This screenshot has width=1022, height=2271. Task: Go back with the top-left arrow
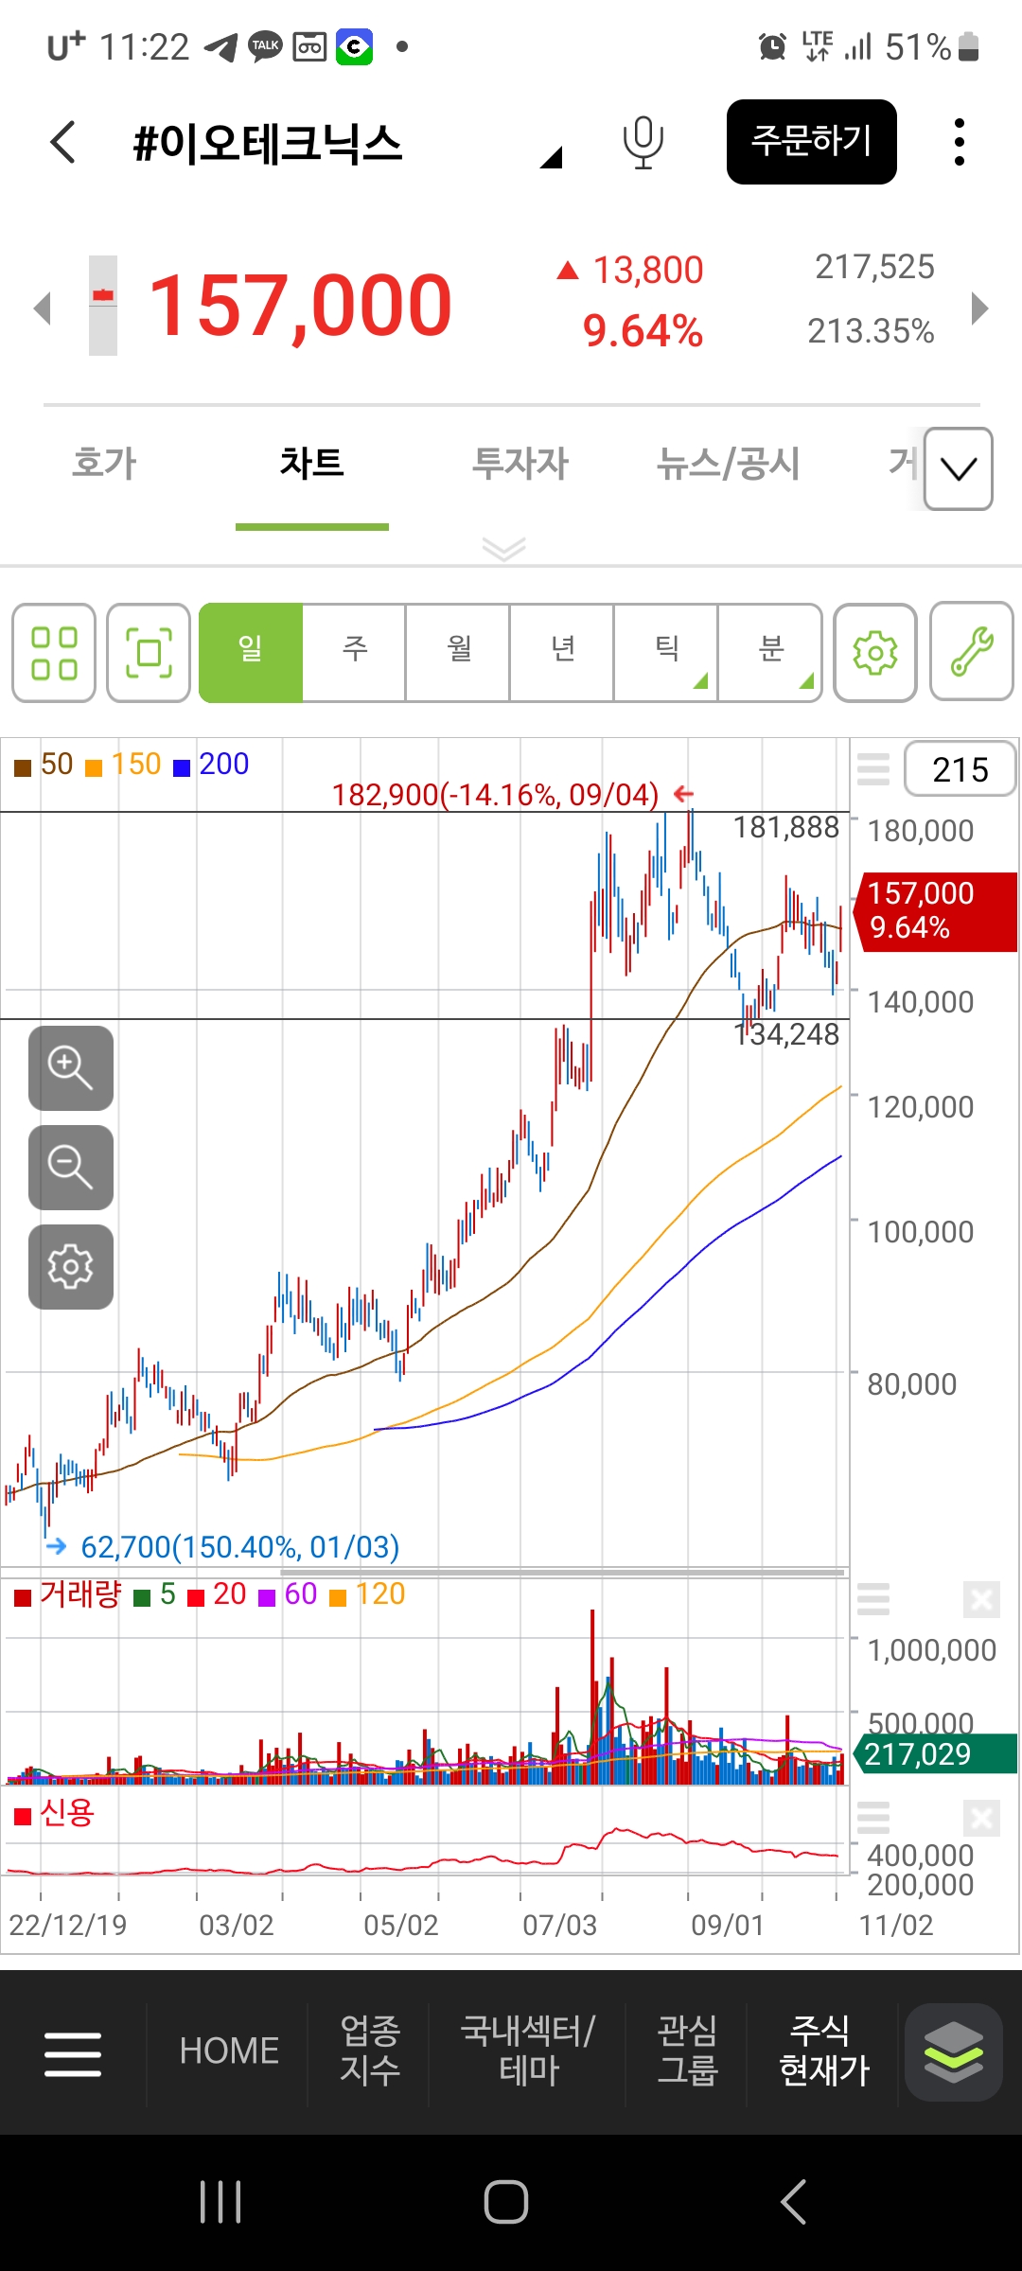[63, 142]
